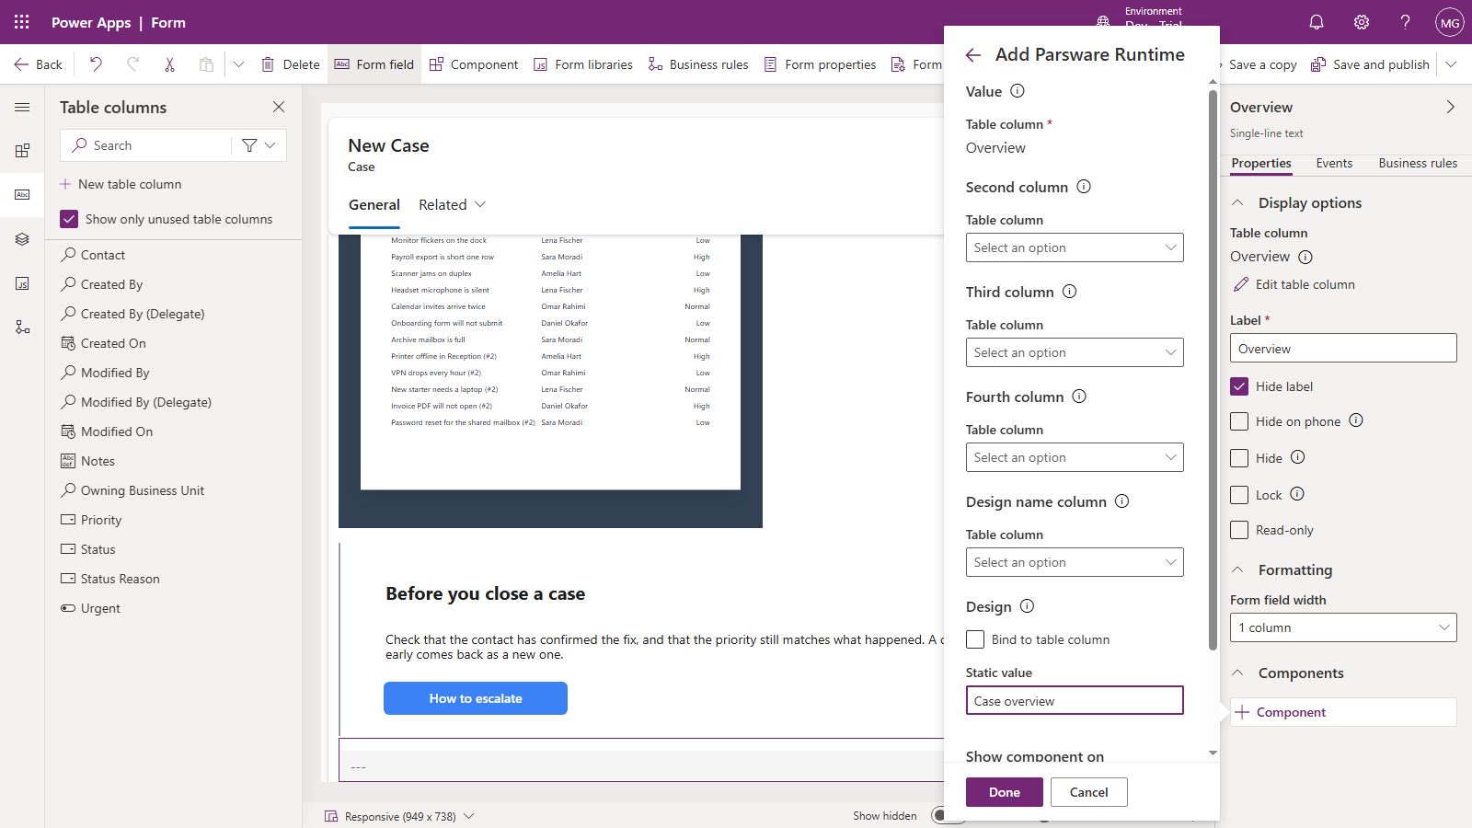Open Form libraries JS icon in left rail

[22, 283]
